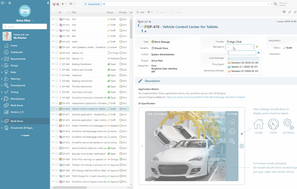The width and height of the screenshot is (297, 189).
Task: Open the Dashboard navigation icon
Action: pos(6,52)
